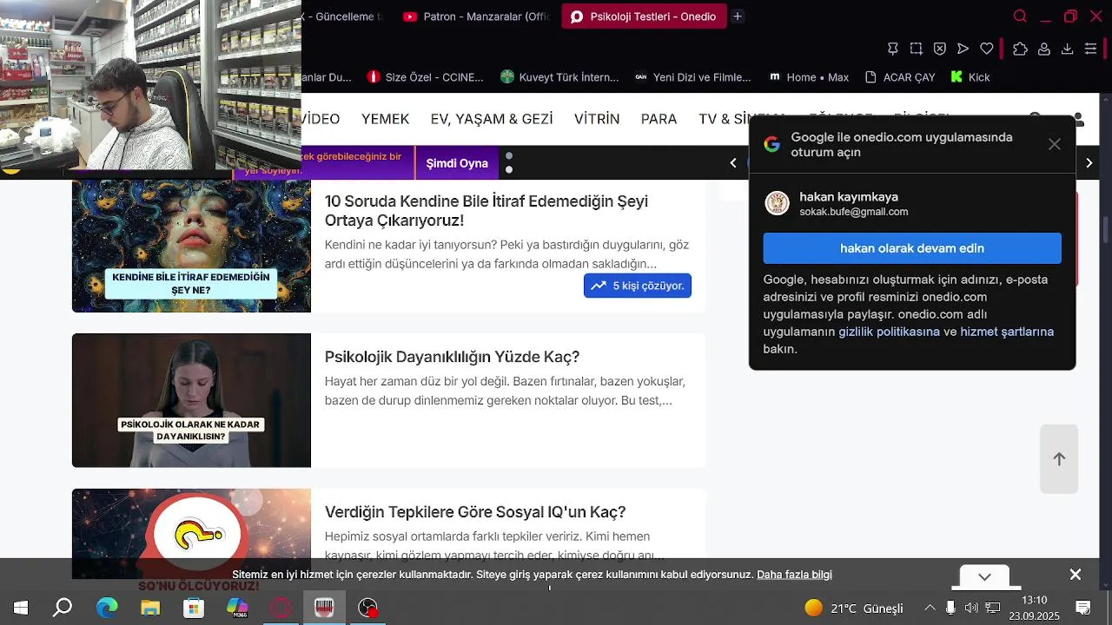Image resolution: width=1112 pixels, height=625 pixels.
Task: Open the Size Özel - CCINE bookmark
Action: 425,77
